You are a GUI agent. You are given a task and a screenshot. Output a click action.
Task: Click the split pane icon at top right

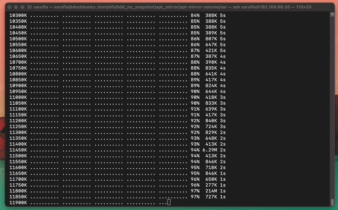pos(332,15)
